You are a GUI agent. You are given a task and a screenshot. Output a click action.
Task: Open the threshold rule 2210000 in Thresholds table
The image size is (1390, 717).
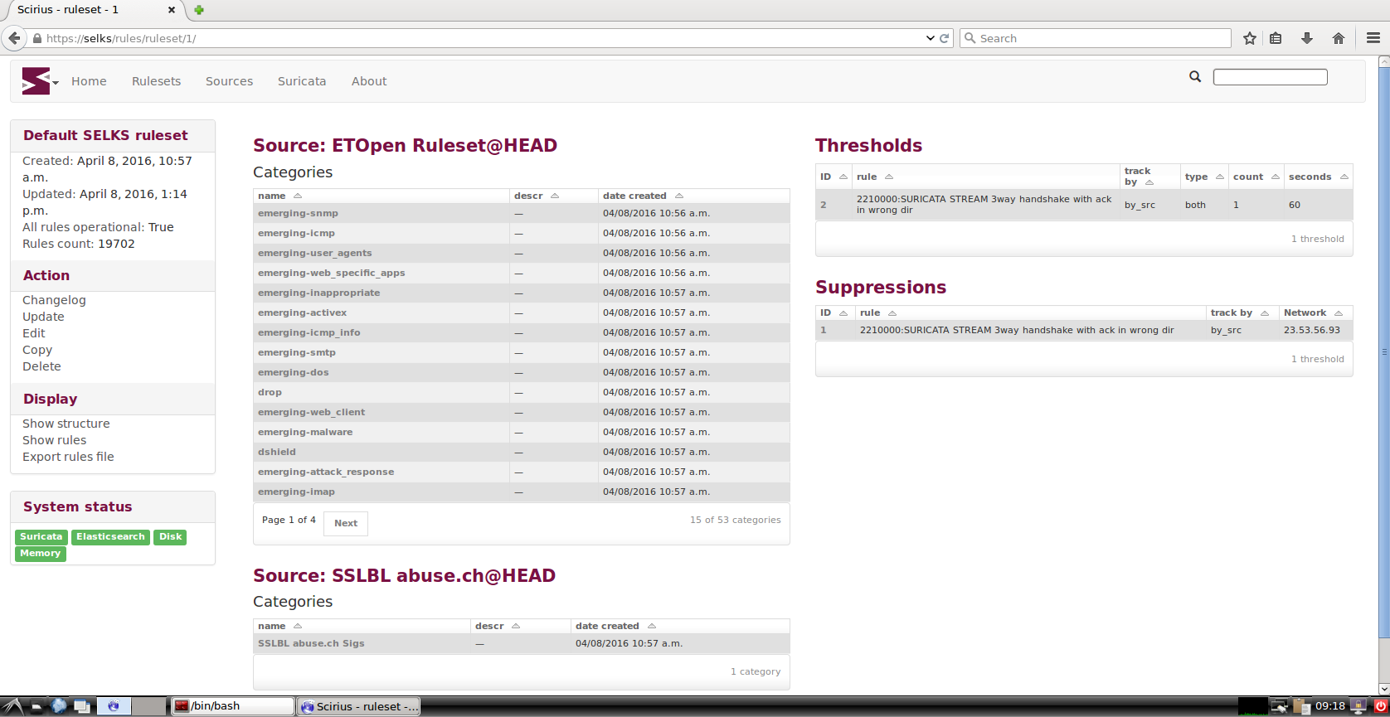click(984, 205)
